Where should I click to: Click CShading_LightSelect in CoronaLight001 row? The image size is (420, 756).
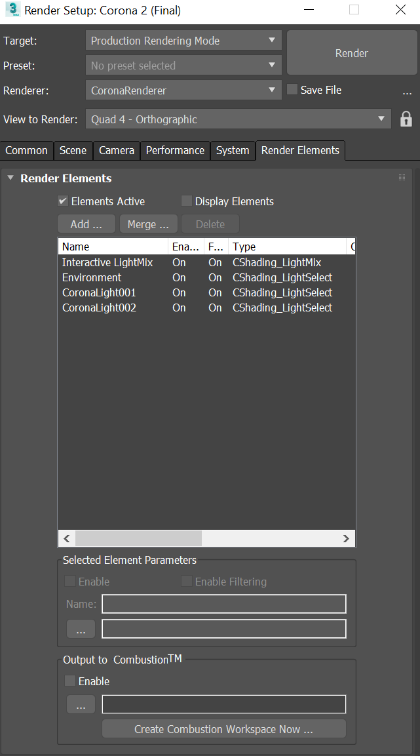pos(282,292)
